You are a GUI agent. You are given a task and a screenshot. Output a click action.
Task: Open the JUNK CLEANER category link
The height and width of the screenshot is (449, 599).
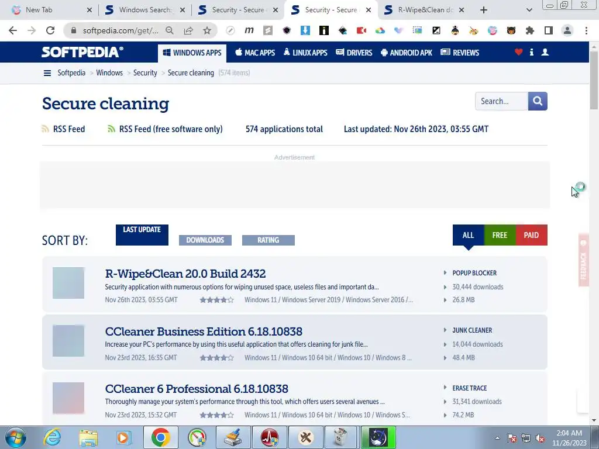point(472,330)
